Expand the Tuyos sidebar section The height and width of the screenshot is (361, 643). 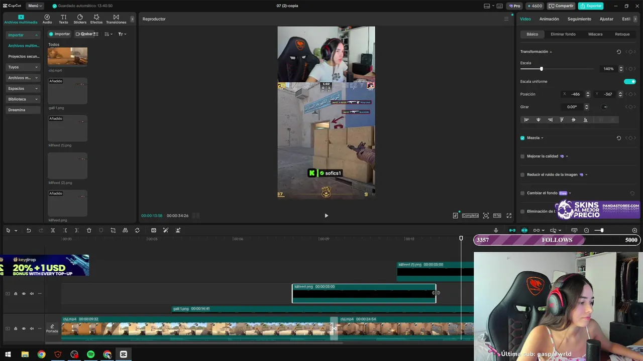[x=23, y=67]
